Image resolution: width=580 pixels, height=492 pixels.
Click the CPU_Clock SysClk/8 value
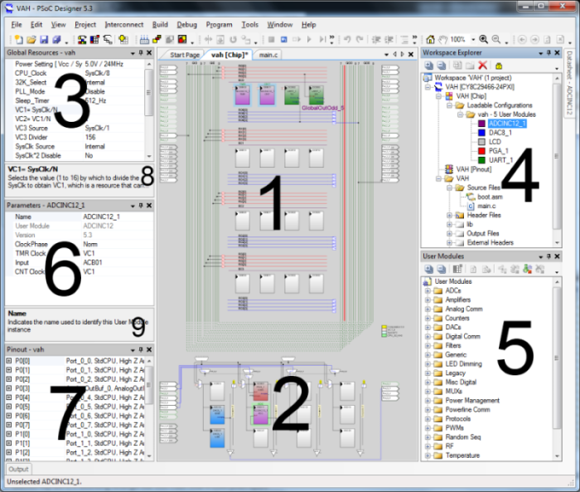click(97, 73)
